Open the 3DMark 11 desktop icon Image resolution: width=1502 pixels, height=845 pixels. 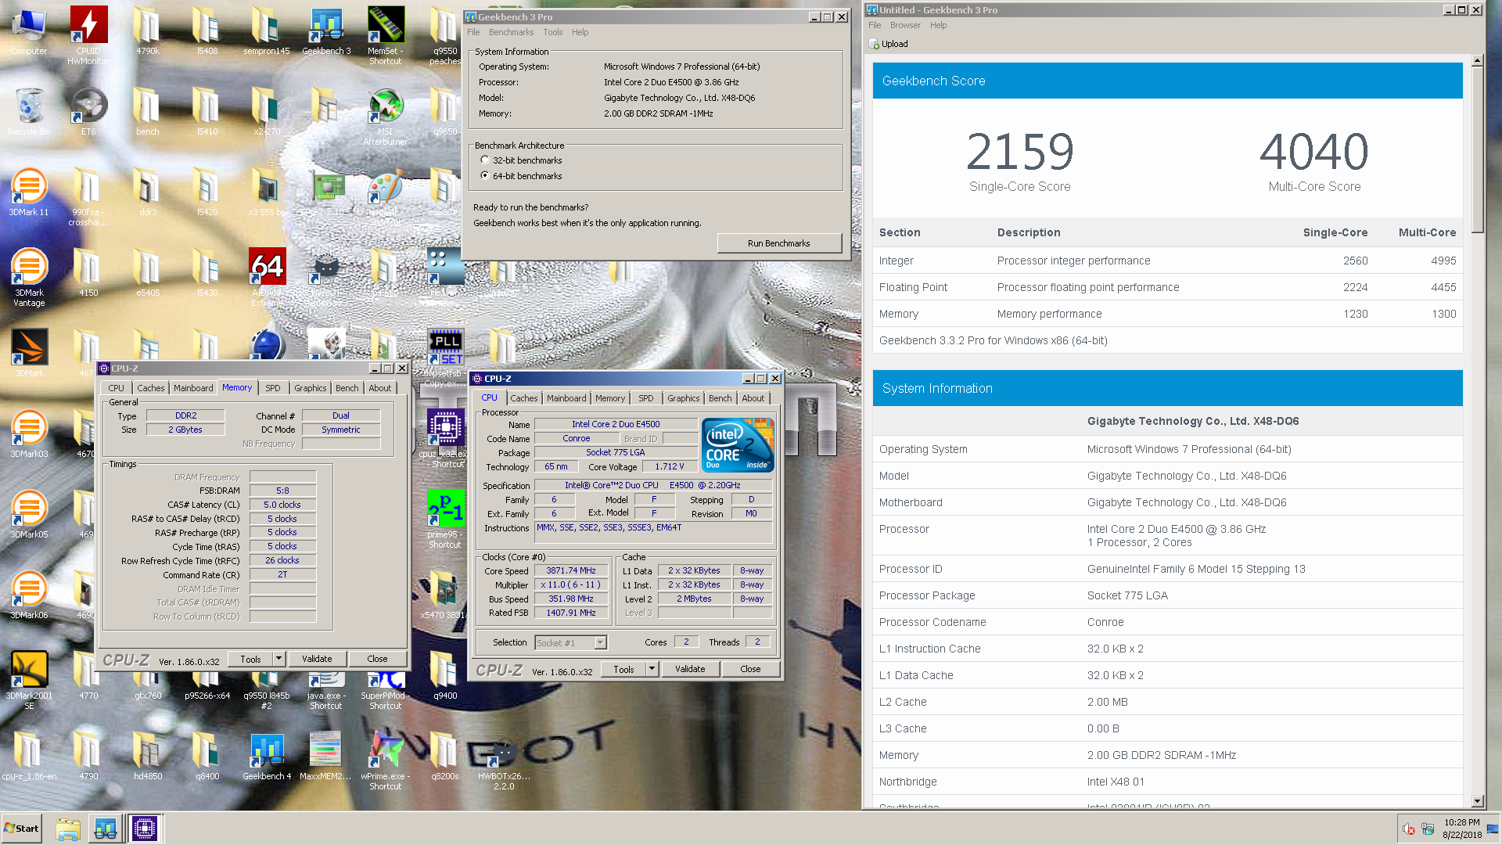(x=29, y=192)
